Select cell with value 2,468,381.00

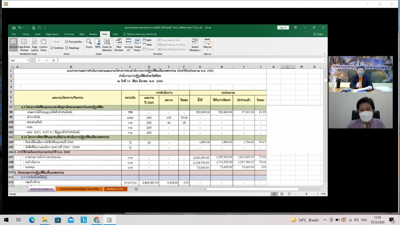149,182
